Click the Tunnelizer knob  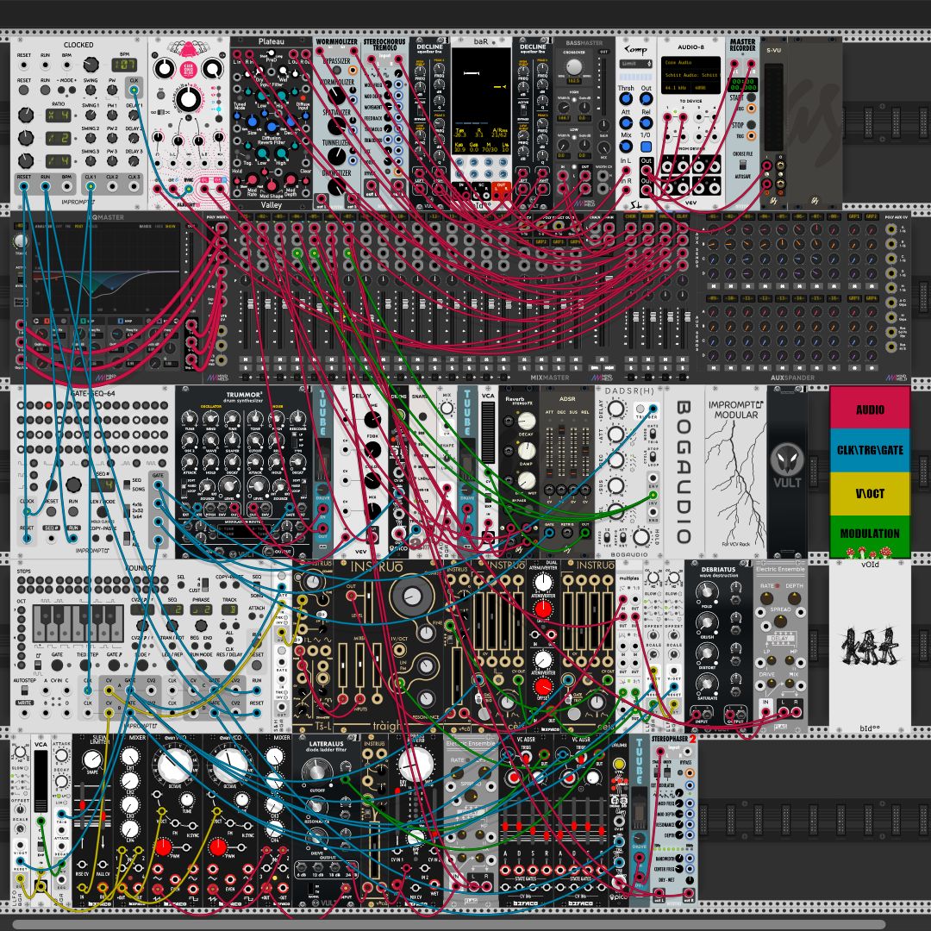click(336, 156)
